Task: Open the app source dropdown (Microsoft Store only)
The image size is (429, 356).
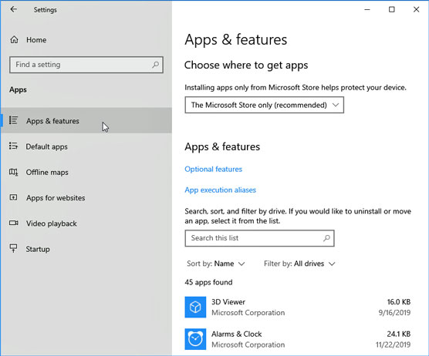Action: pos(265,105)
